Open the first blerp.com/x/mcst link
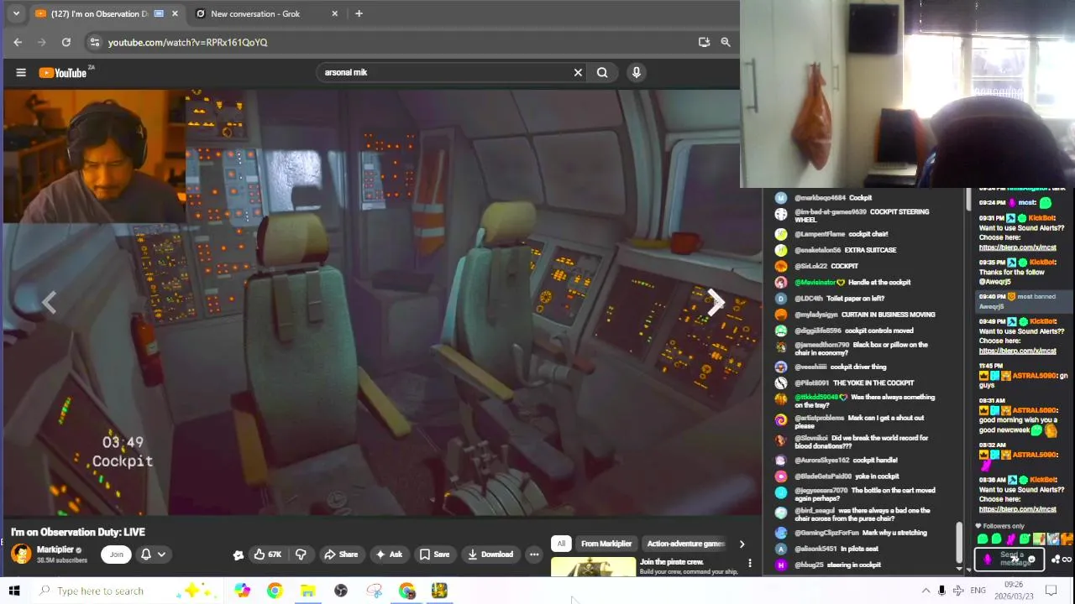Image resolution: width=1075 pixels, height=604 pixels. pos(1017,247)
